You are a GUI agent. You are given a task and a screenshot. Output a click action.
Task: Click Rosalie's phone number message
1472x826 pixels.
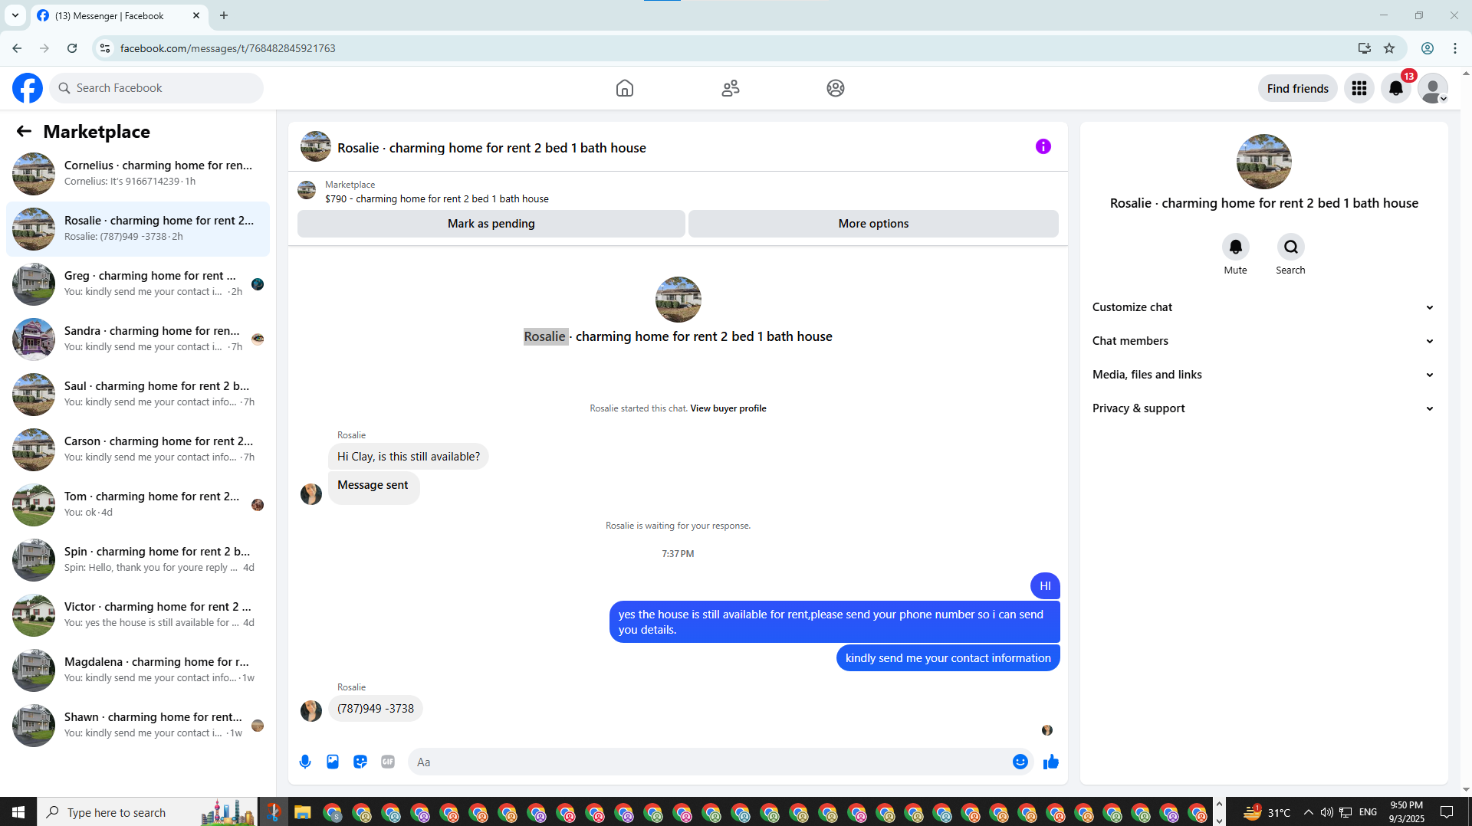point(376,709)
